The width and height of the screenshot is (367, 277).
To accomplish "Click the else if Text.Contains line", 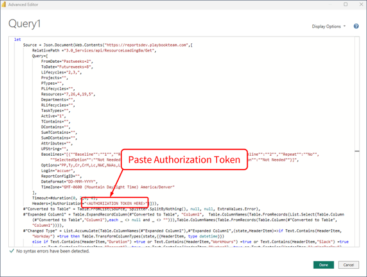I will 190,242.
